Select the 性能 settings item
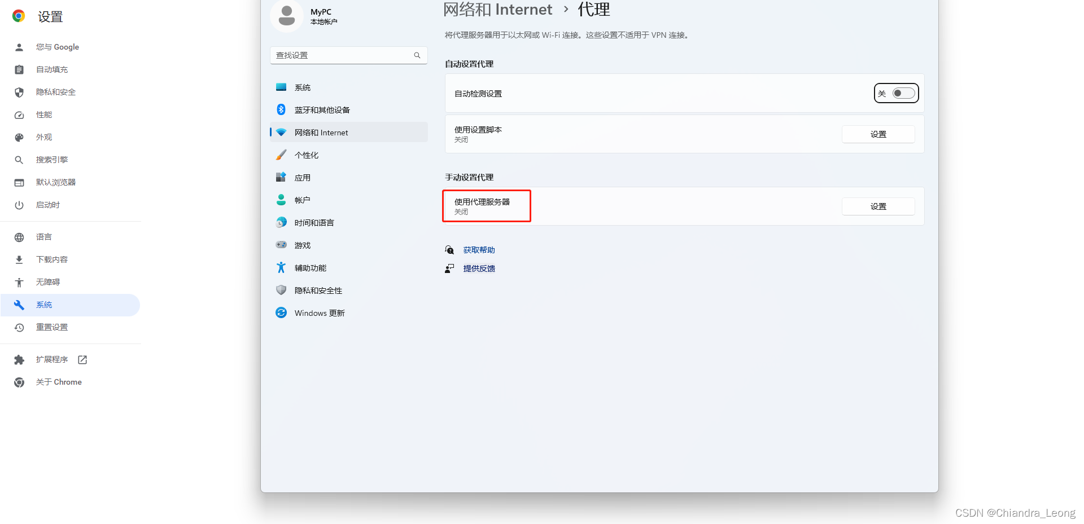The height and width of the screenshot is (524, 1084). (x=45, y=115)
